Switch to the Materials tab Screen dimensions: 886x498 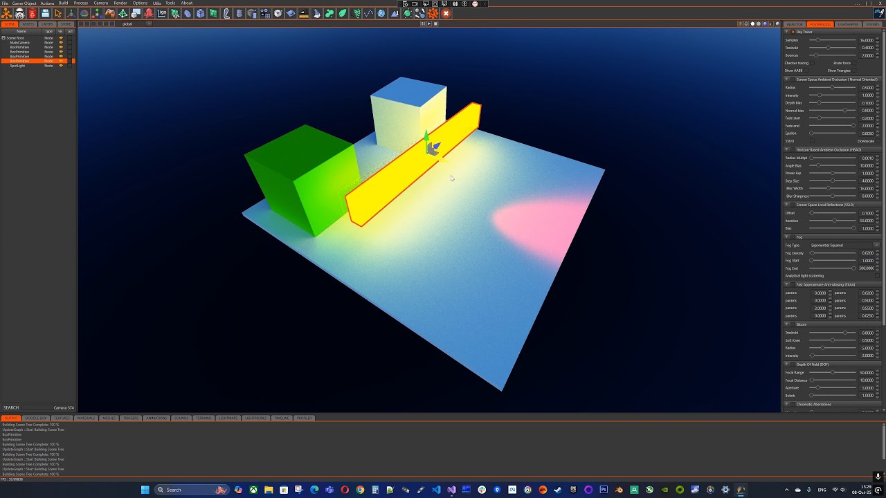tap(86, 418)
